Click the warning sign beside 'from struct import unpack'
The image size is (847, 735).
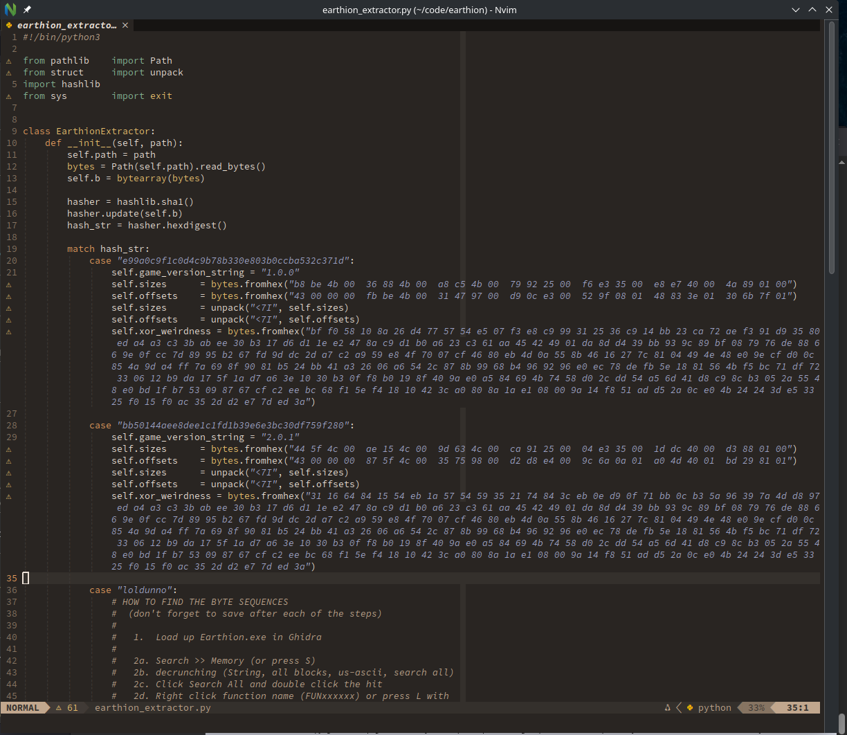point(9,73)
